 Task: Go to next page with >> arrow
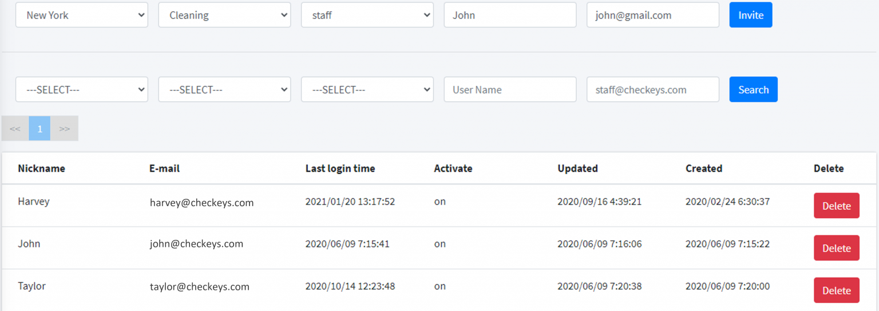pyautogui.click(x=65, y=129)
